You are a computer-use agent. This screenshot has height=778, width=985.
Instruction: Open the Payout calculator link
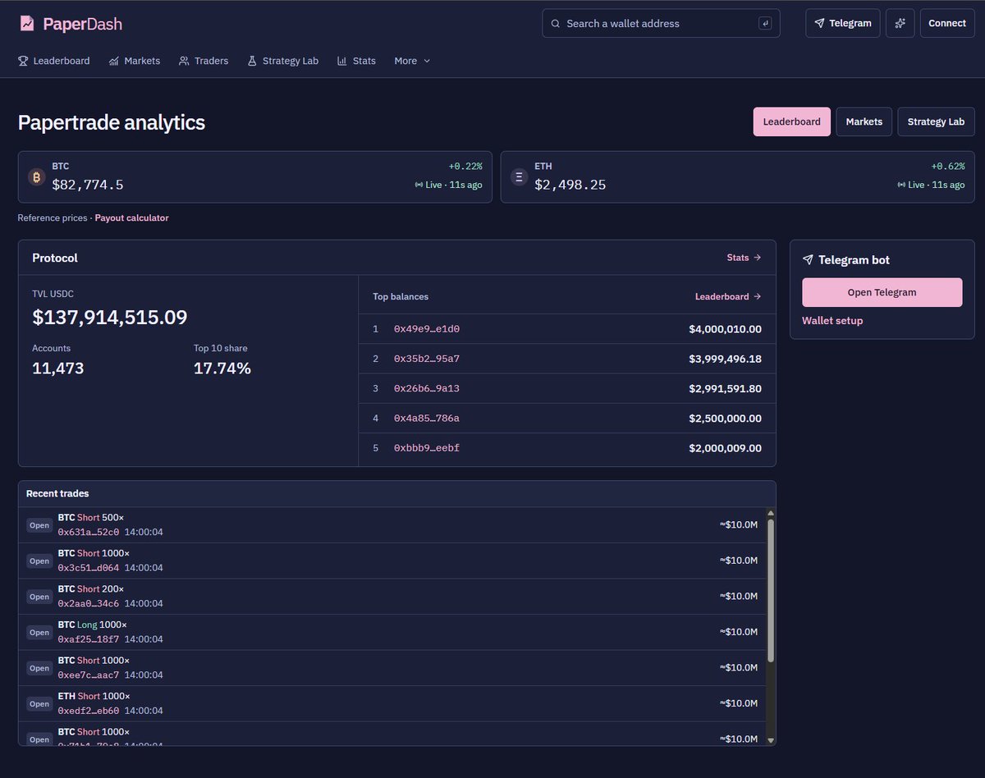[131, 218]
